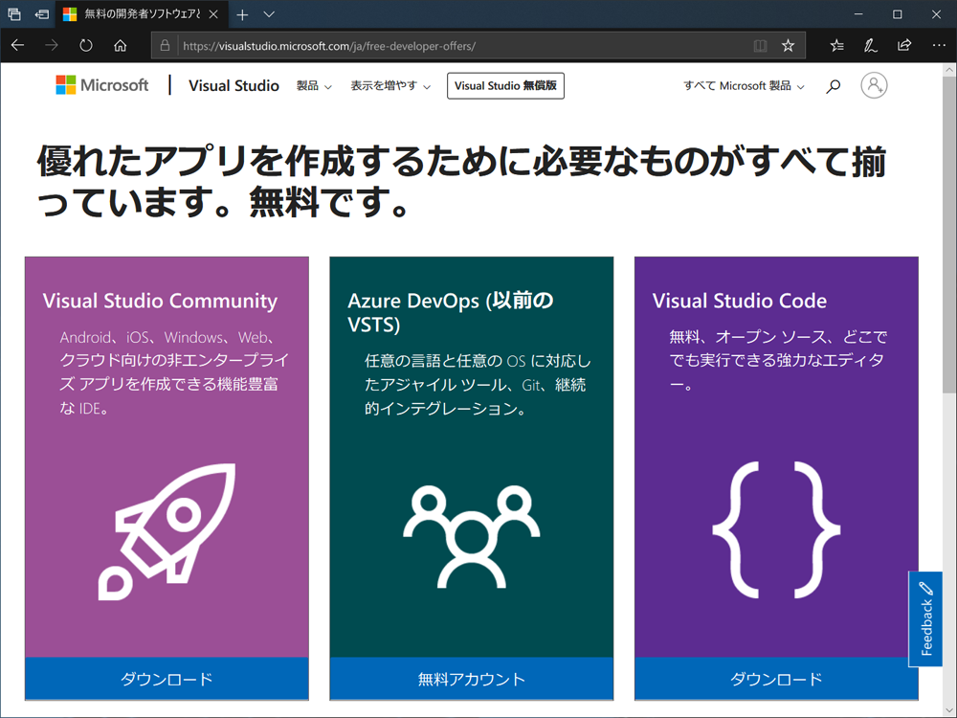Show tab previews chevron
Viewport: 957px width, 718px height.
click(x=269, y=14)
